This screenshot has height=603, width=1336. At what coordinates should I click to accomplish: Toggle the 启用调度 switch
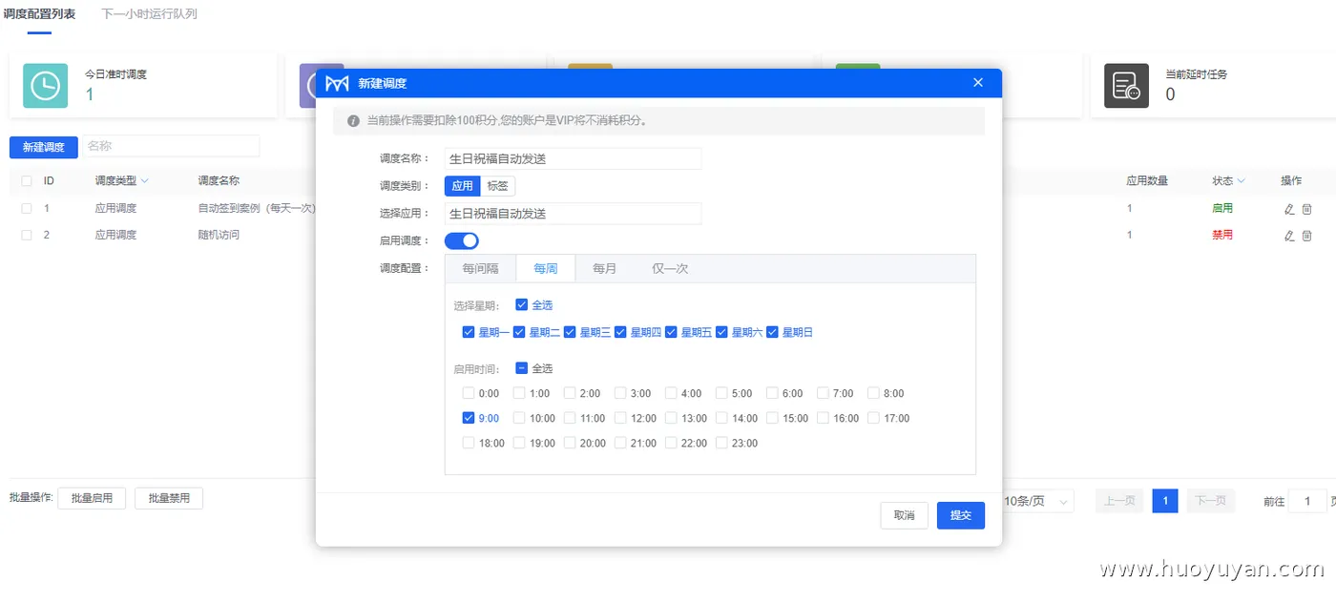[x=462, y=241]
